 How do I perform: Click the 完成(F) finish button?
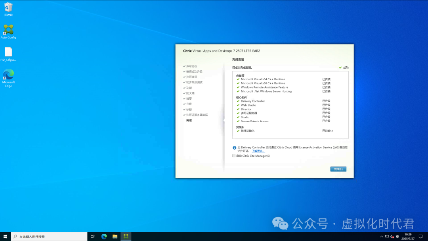pos(338,169)
